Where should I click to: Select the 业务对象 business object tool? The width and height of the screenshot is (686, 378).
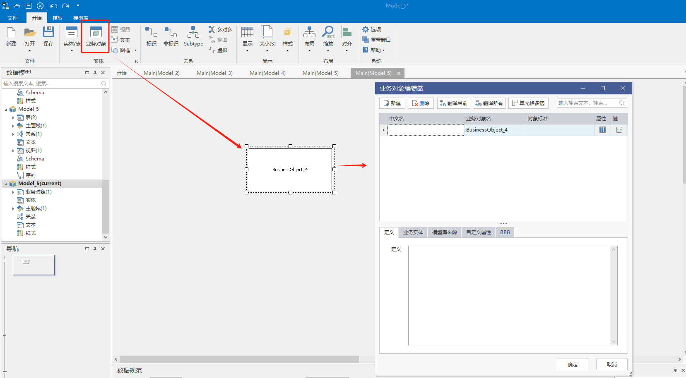[96, 36]
